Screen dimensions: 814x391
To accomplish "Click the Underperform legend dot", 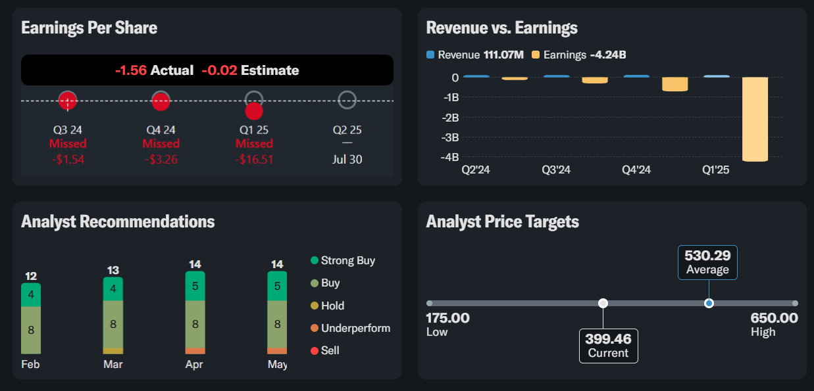I will [x=315, y=329].
